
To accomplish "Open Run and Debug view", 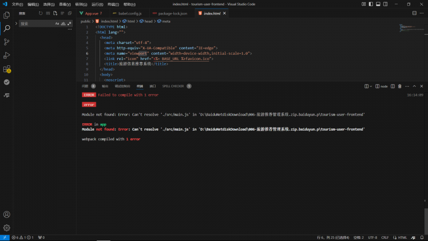I will [x=6, y=55].
